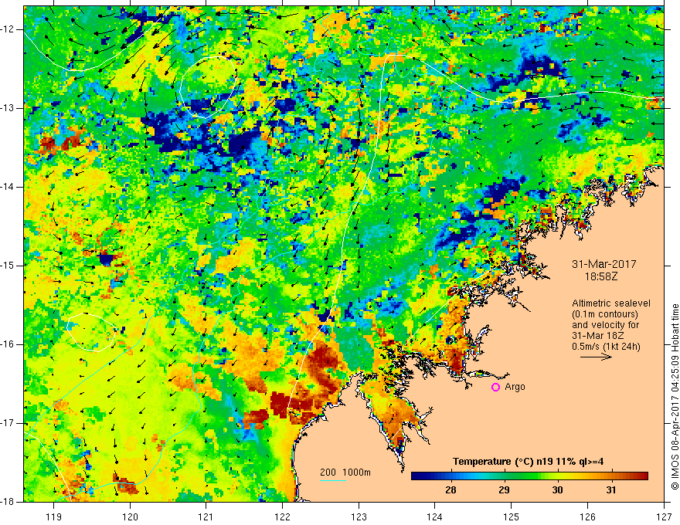The height and width of the screenshot is (525, 680).
Task: Click the latitude label '-14'
Action: tap(8, 187)
